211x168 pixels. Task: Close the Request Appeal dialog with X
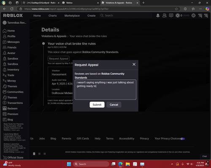134,64
